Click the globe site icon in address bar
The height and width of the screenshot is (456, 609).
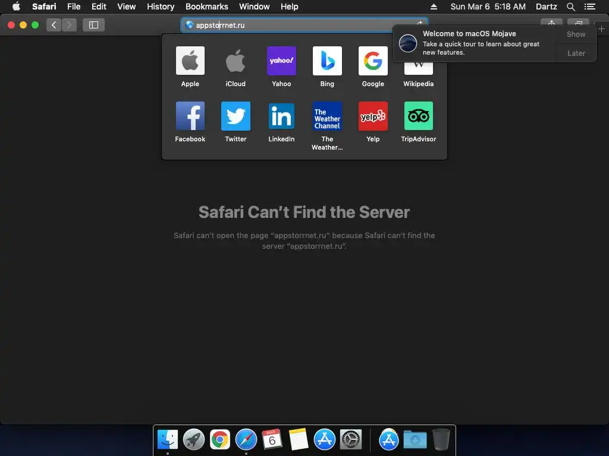189,25
